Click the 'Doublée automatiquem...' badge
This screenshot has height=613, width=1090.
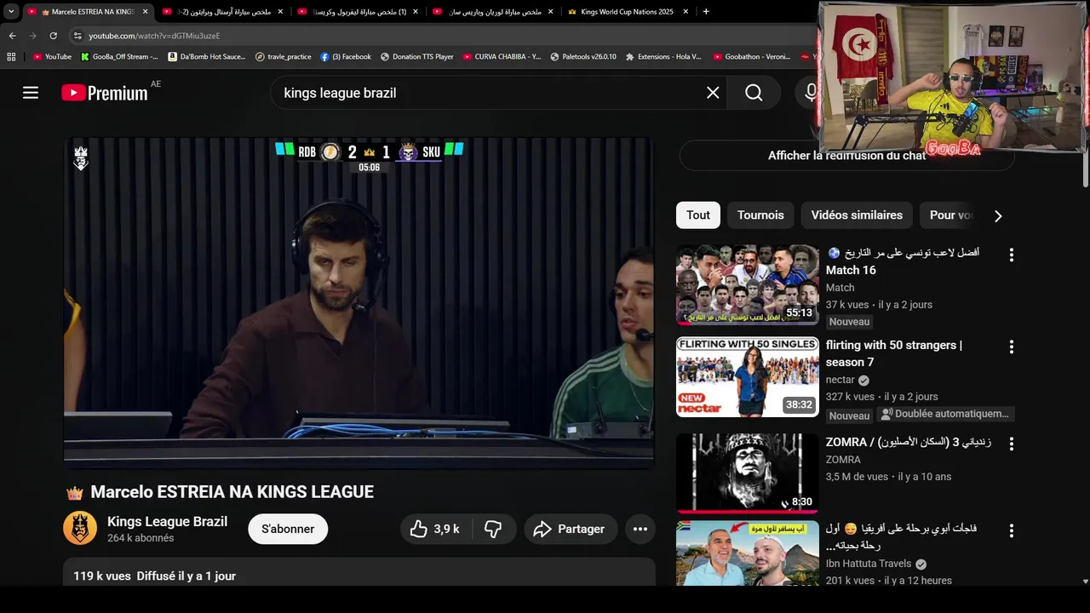click(x=944, y=414)
